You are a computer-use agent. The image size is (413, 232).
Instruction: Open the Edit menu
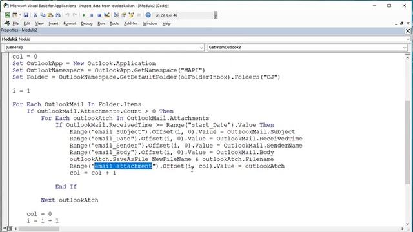coord(27,23)
